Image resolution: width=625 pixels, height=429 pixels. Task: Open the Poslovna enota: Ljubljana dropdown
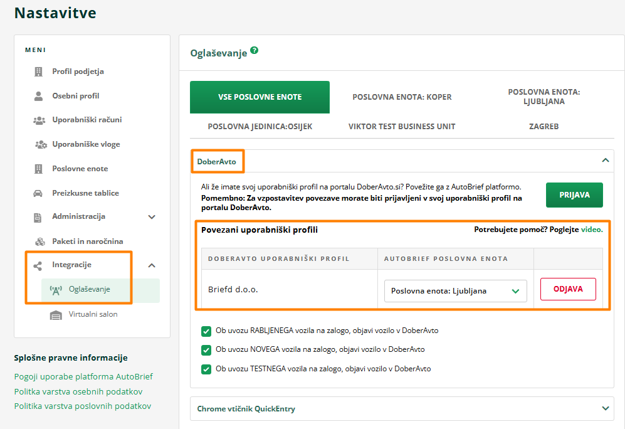point(455,290)
